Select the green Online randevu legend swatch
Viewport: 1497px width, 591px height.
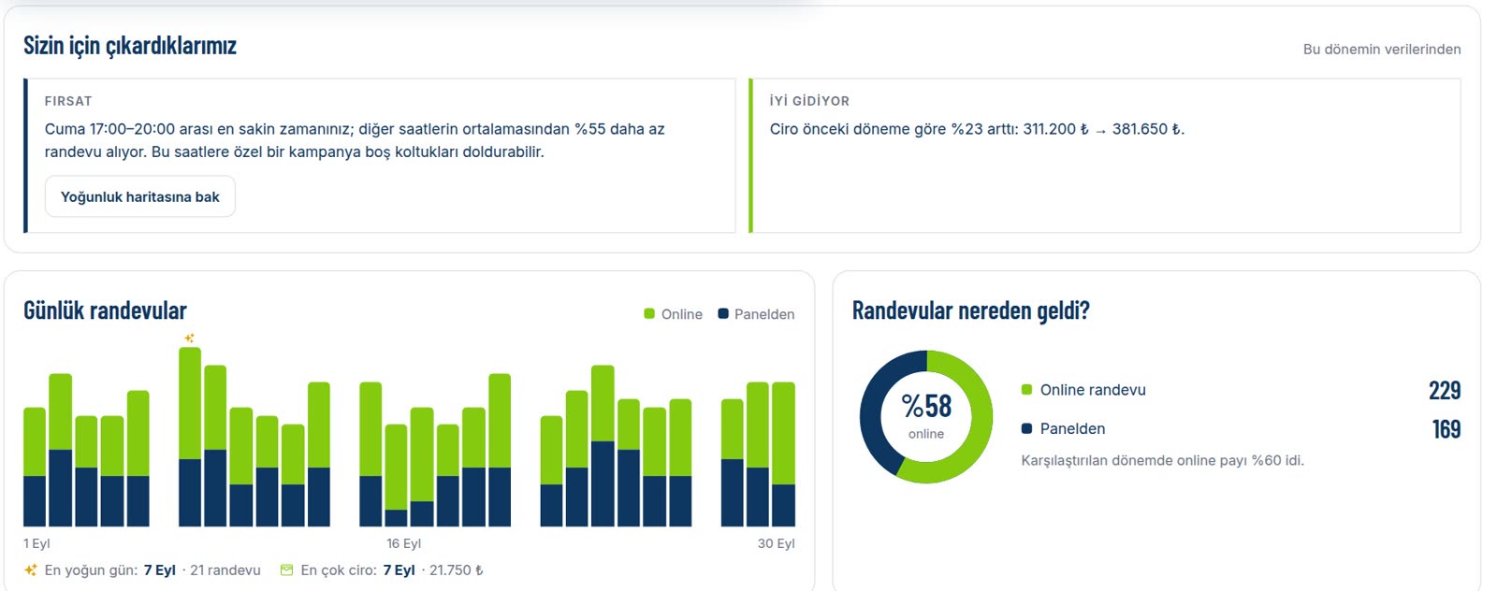click(1026, 390)
